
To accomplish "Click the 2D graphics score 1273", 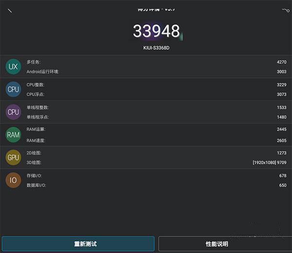I will [282, 153].
